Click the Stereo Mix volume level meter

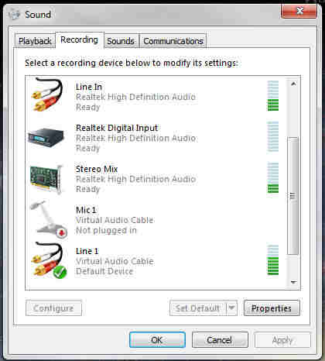coord(273,178)
